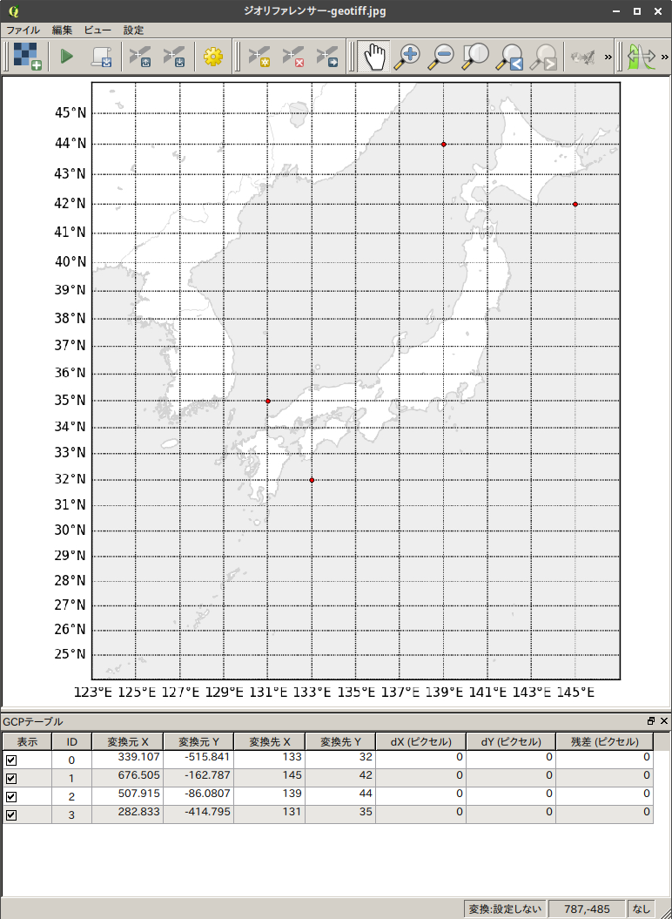Toggle the checkbox in GCP row 2

point(11,796)
